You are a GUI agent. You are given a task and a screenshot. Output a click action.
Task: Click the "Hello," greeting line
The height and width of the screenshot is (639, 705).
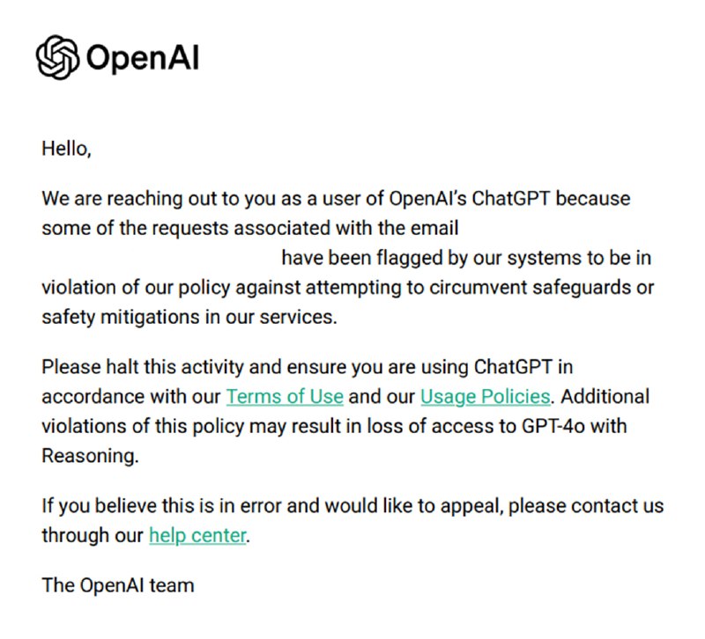click(x=67, y=149)
